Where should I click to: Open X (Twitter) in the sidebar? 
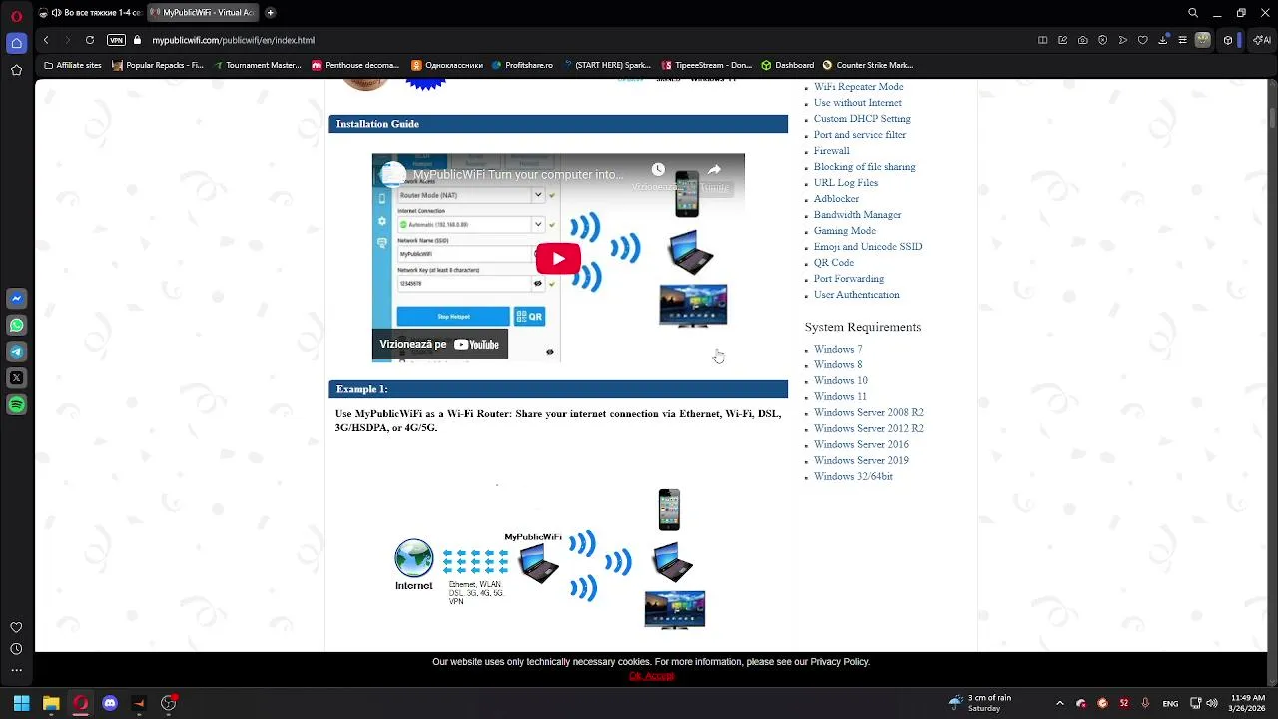16,378
